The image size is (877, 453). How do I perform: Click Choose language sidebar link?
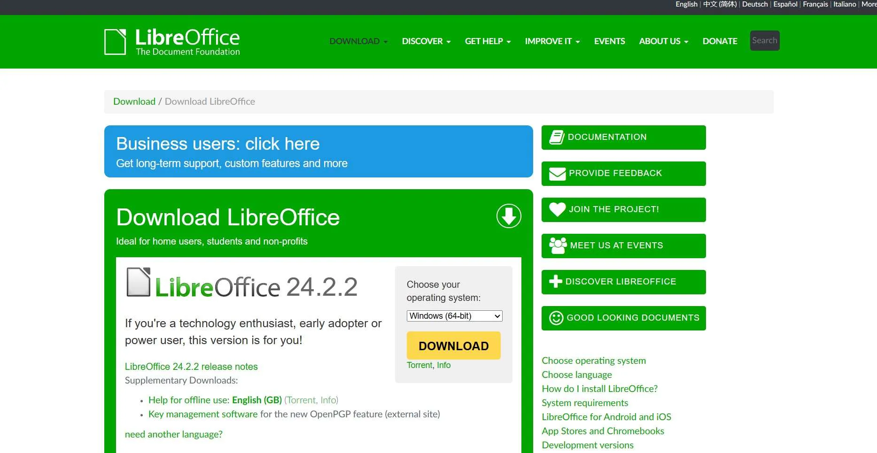[577, 375]
